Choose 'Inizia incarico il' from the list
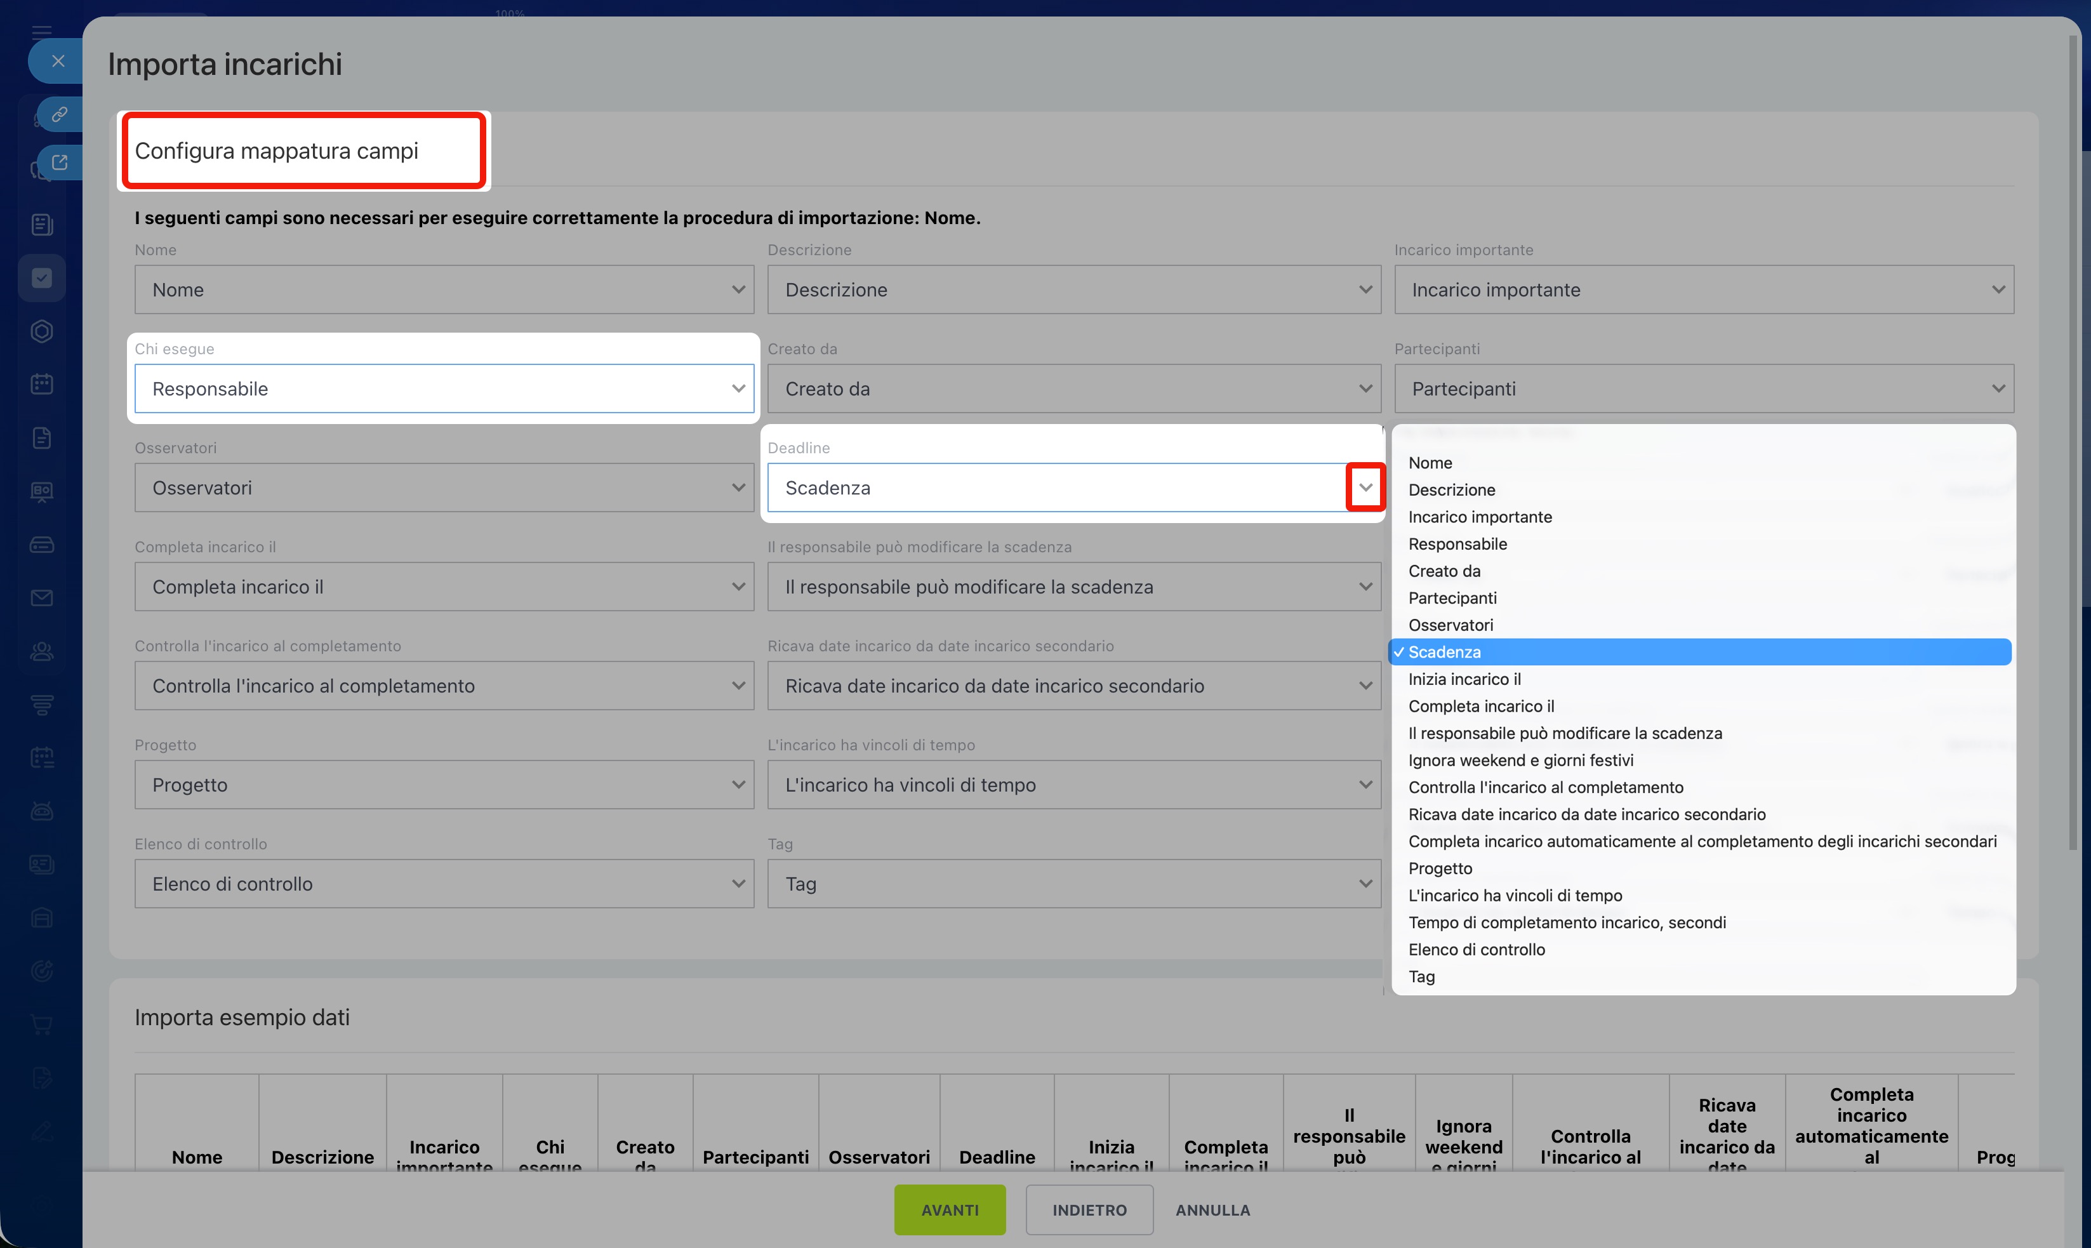This screenshot has height=1248, width=2091. pyautogui.click(x=1464, y=679)
